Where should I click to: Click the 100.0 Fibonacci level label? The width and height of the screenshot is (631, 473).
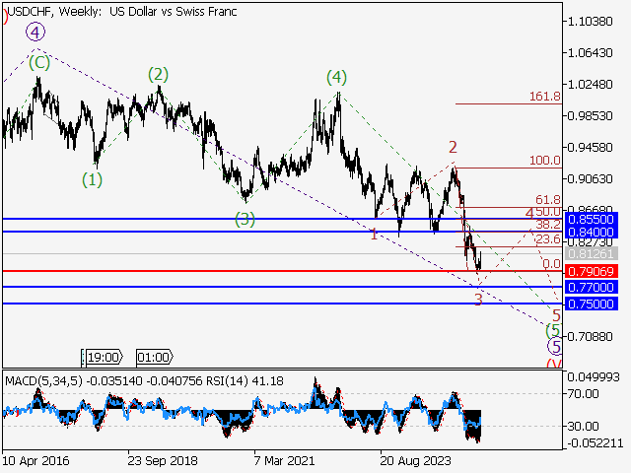(x=544, y=161)
